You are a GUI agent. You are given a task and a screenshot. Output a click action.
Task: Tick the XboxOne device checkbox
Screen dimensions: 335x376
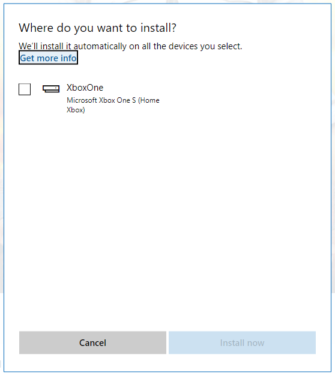click(25, 89)
